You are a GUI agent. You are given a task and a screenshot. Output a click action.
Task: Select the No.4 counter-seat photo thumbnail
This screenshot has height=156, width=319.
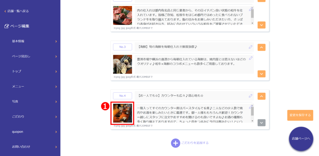coord(122,113)
